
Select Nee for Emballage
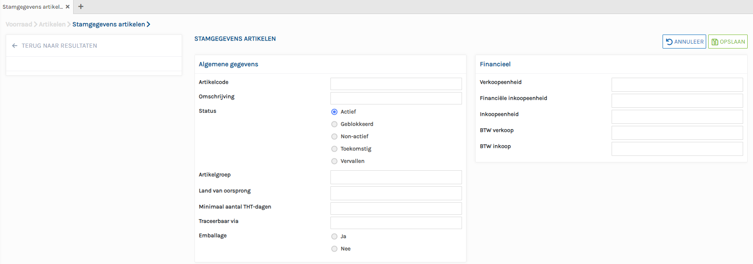click(334, 249)
